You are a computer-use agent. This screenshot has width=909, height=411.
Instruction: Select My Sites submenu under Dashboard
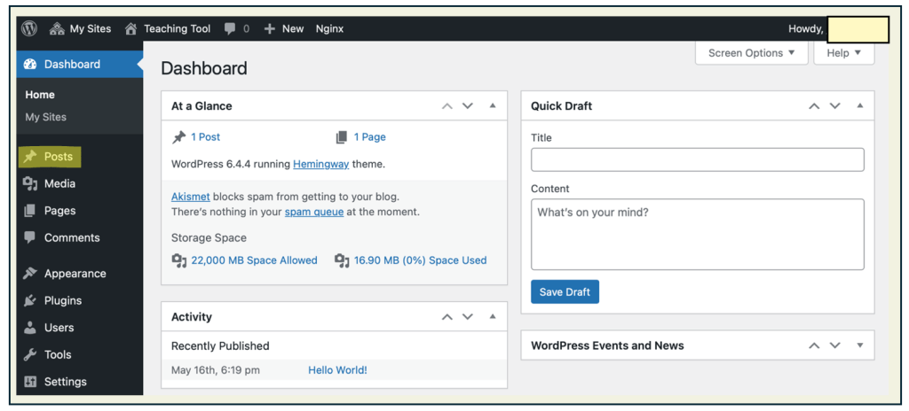pyautogui.click(x=45, y=117)
